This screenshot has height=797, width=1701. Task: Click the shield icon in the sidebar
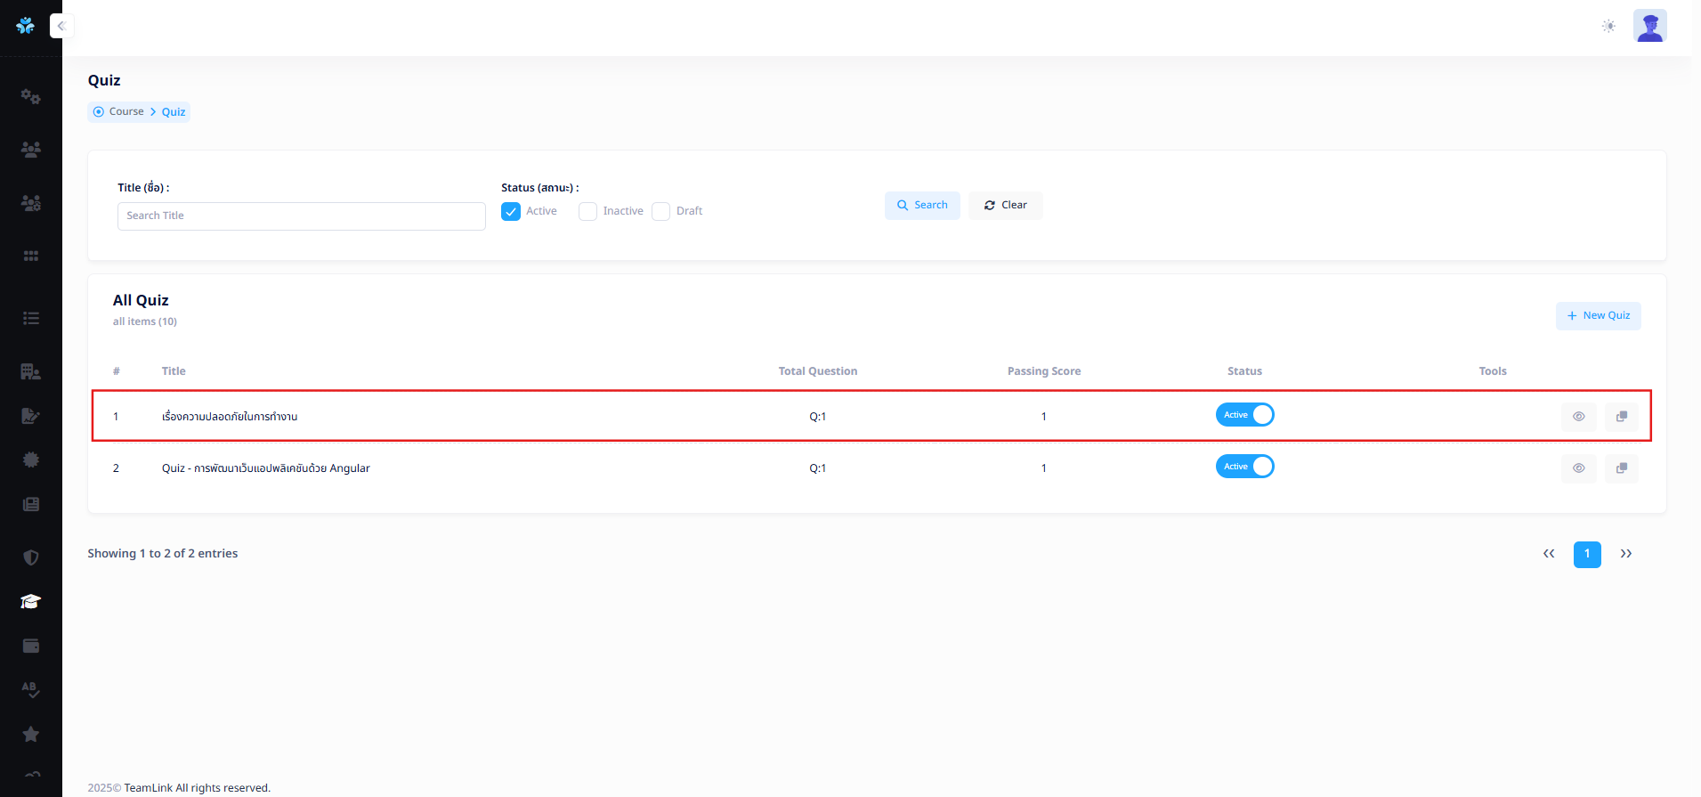tap(30, 557)
